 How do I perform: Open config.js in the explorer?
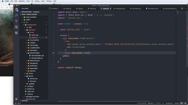[30, 86]
